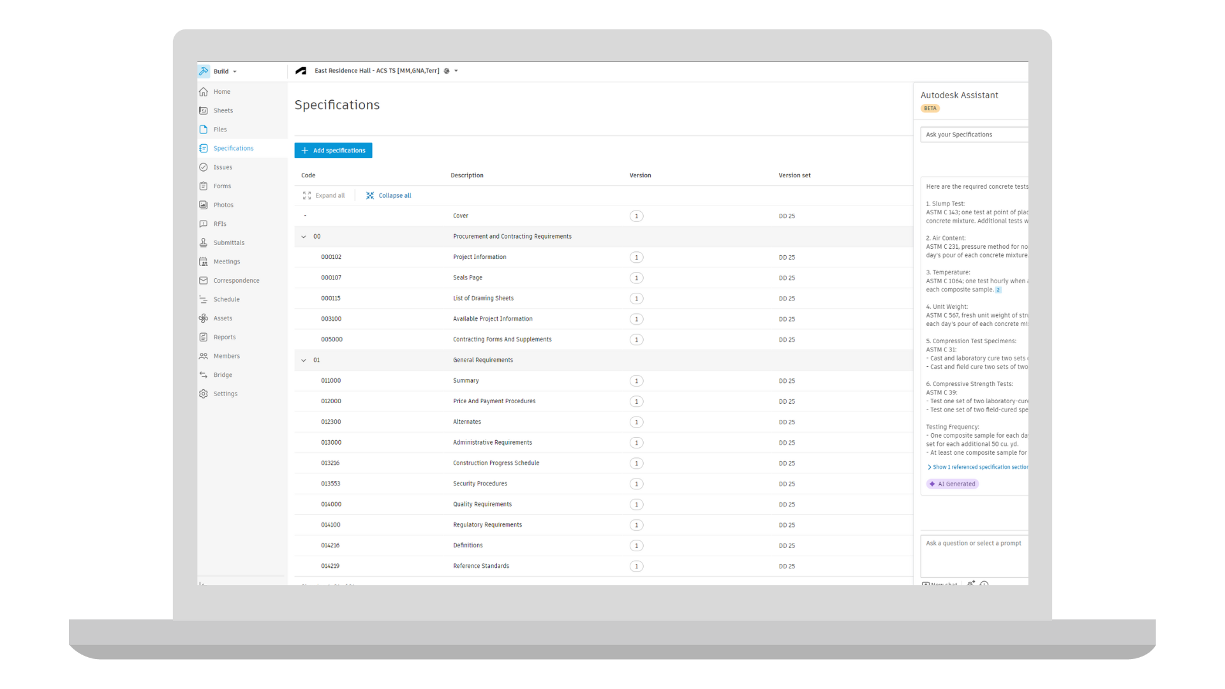
Task: Open the East Residence Hall project dropdown
Action: (x=456, y=71)
